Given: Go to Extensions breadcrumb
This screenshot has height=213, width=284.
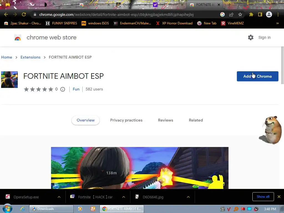Looking at the screenshot, I should [31, 57].
